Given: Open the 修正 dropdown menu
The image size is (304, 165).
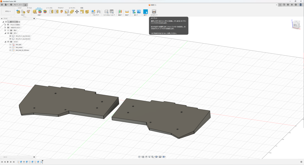Looking at the screenshot, I should pos(69,15).
